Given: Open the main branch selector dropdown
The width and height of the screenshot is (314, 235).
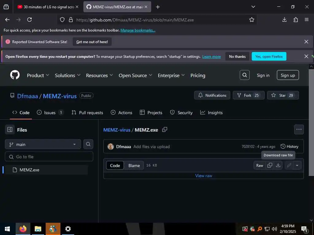Looking at the screenshot, I should (43, 144).
